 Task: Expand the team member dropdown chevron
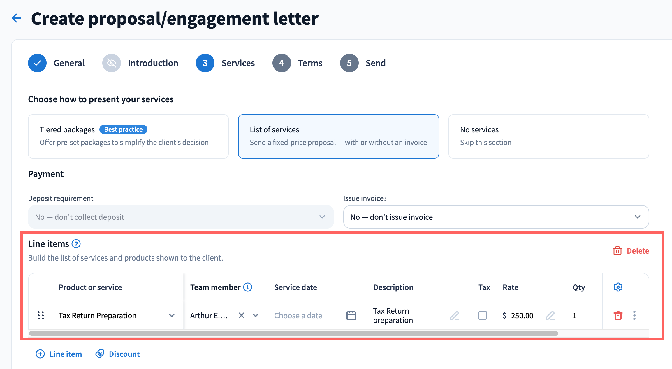[256, 315]
